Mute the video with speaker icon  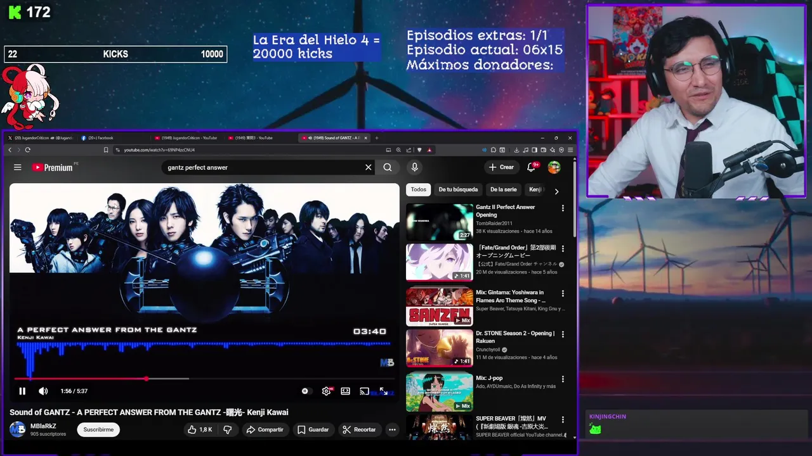(43, 391)
